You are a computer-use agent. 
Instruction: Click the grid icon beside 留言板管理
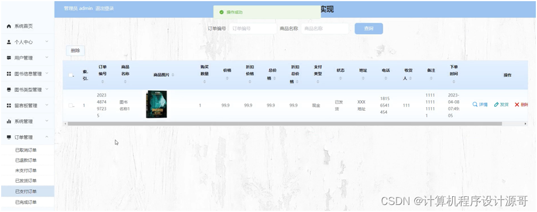9,105
